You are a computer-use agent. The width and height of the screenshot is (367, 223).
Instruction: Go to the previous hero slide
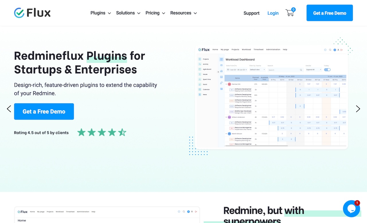9,109
